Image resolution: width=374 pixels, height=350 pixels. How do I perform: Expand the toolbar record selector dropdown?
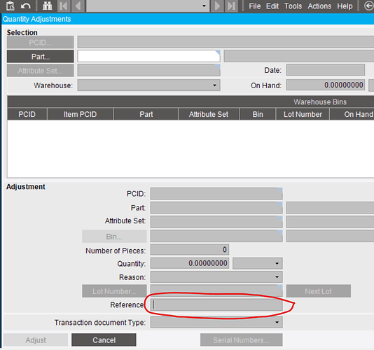tap(204, 6)
